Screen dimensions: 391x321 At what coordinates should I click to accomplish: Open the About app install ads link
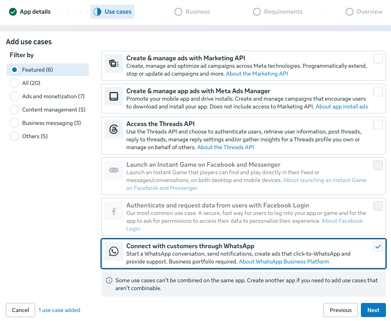click(342, 106)
